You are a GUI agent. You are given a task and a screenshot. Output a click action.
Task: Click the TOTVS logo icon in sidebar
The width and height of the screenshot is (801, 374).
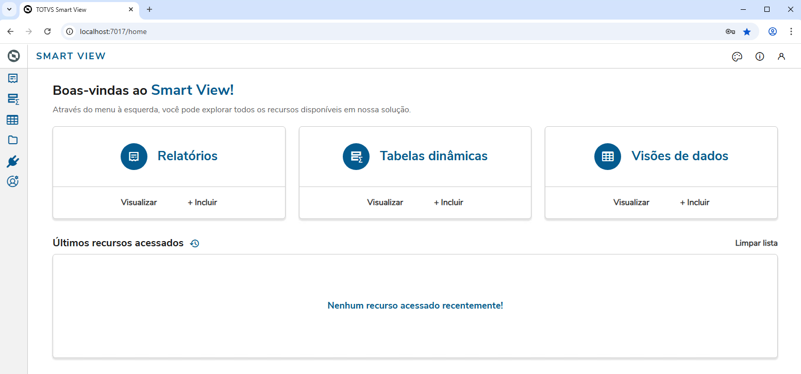click(14, 56)
